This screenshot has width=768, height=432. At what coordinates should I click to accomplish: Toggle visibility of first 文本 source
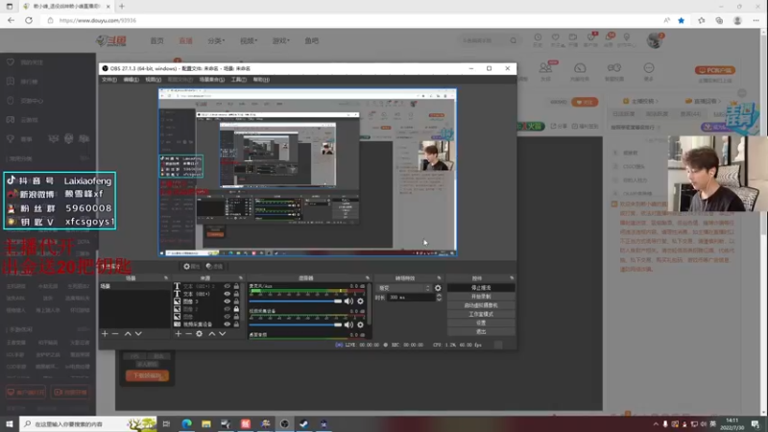pyautogui.click(x=227, y=286)
